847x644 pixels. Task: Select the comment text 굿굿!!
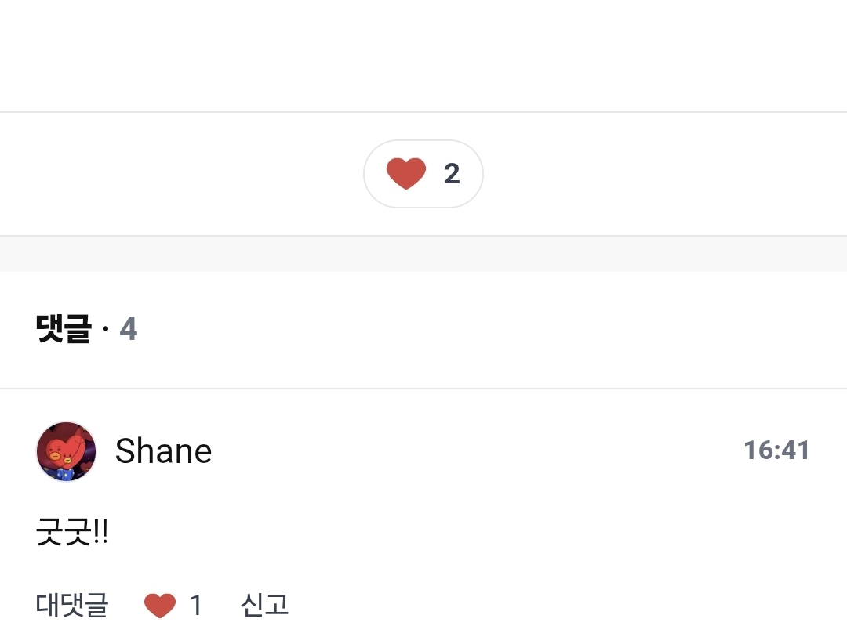point(72,534)
